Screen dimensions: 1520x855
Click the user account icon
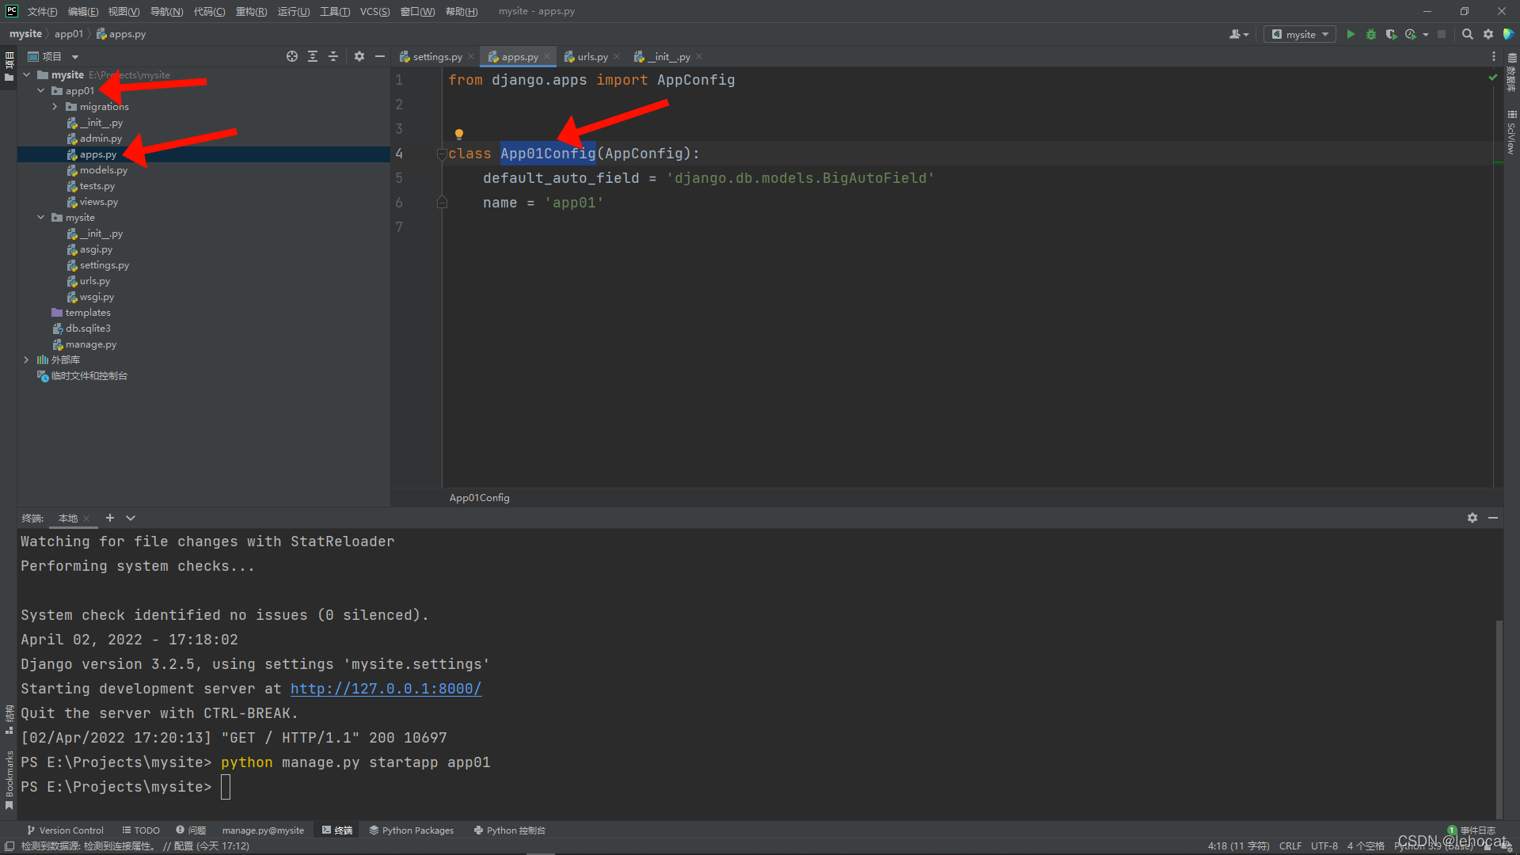[x=1238, y=34]
